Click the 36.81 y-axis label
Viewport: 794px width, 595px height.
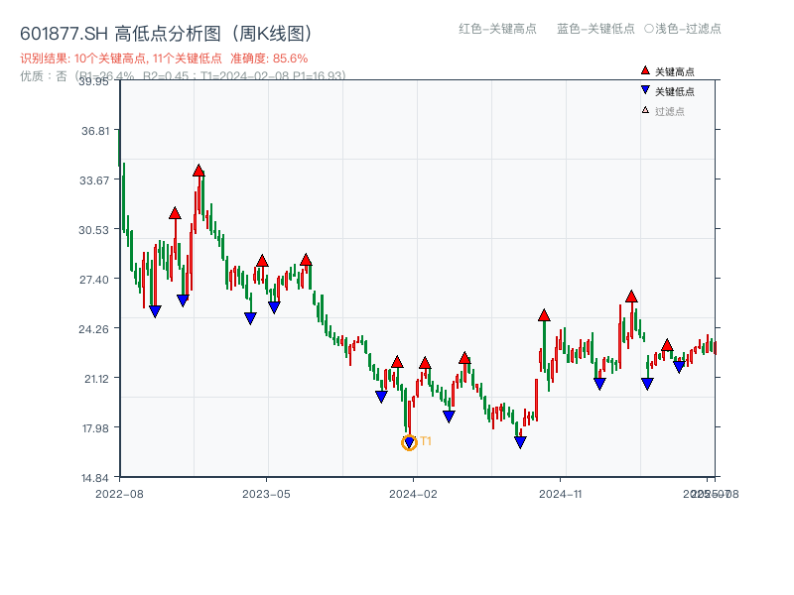click(x=95, y=131)
